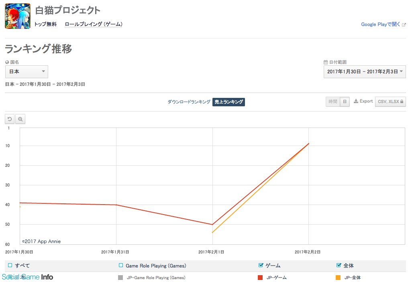The image size is (410, 282).
Task: Click the magnifier zoom-in chart icon
Action: point(20,119)
